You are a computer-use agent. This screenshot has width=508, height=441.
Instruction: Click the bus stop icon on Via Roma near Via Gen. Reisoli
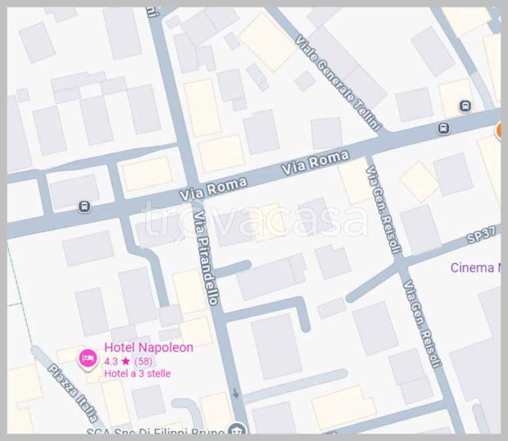443,127
